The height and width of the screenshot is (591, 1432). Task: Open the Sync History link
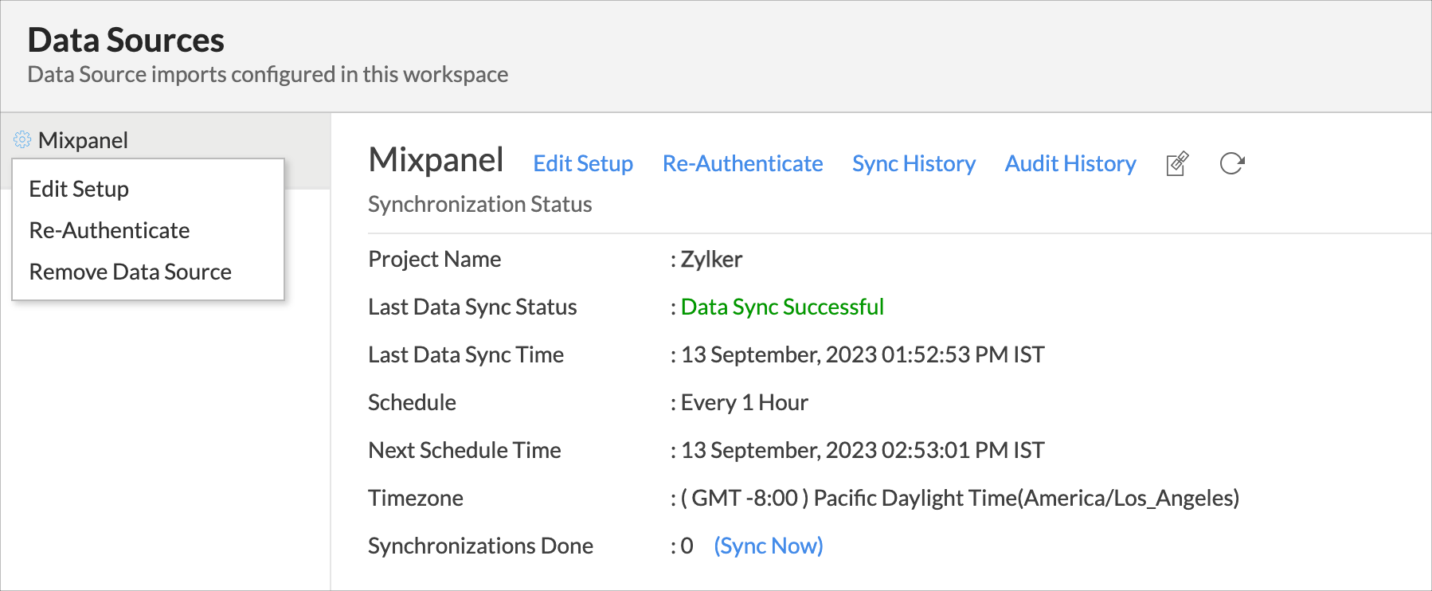pos(914,163)
